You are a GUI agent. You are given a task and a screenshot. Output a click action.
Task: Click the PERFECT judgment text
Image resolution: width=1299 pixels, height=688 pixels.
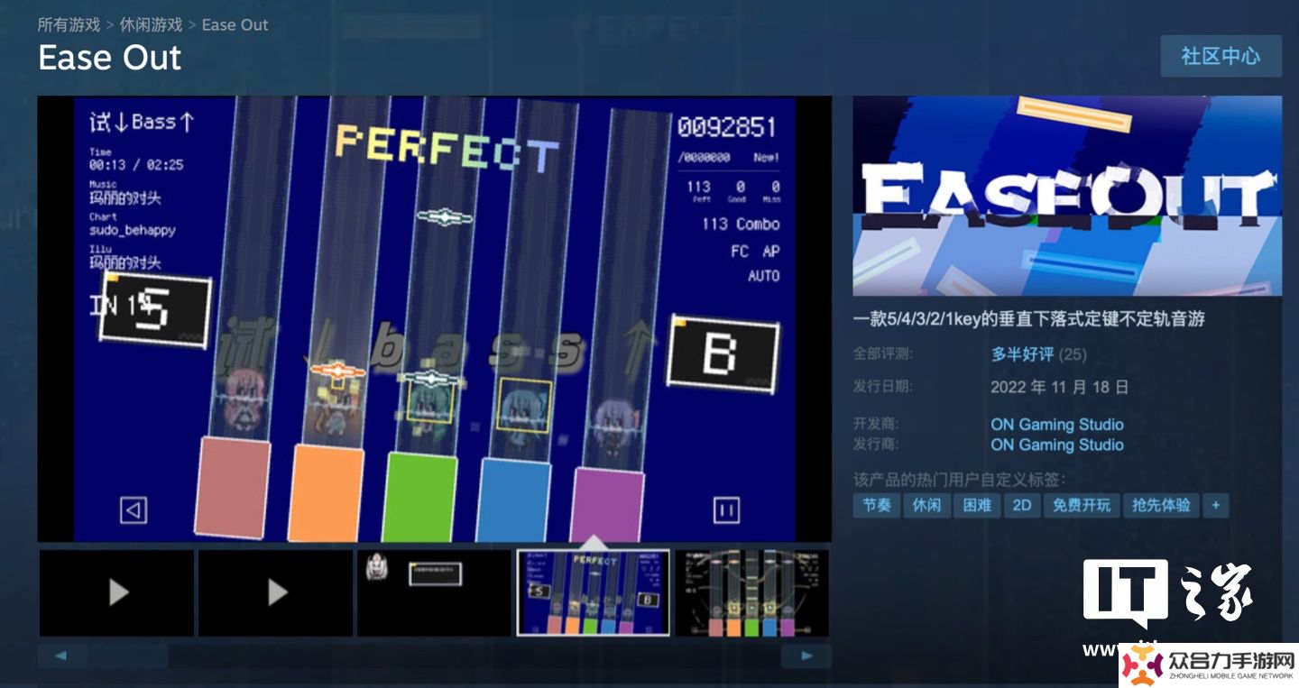tap(446, 150)
